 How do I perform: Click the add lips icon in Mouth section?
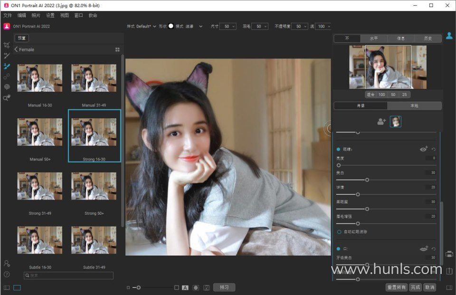click(424, 249)
